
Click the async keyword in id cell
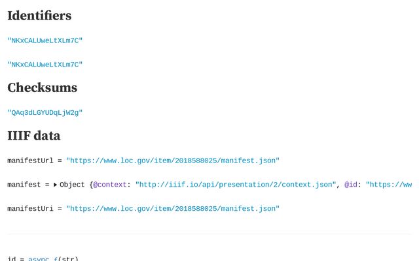coord(39,258)
